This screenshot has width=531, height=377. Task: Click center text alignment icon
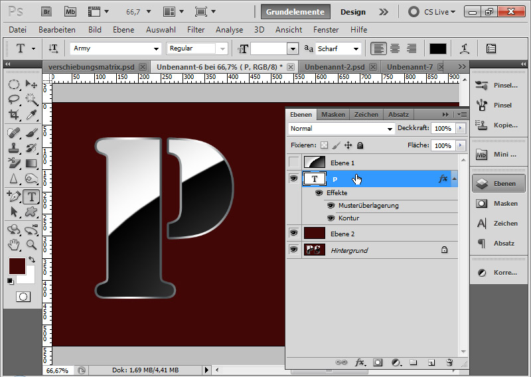point(395,48)
